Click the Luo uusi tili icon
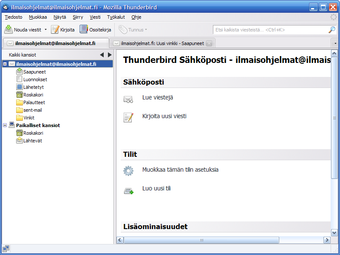 (128, 191)
